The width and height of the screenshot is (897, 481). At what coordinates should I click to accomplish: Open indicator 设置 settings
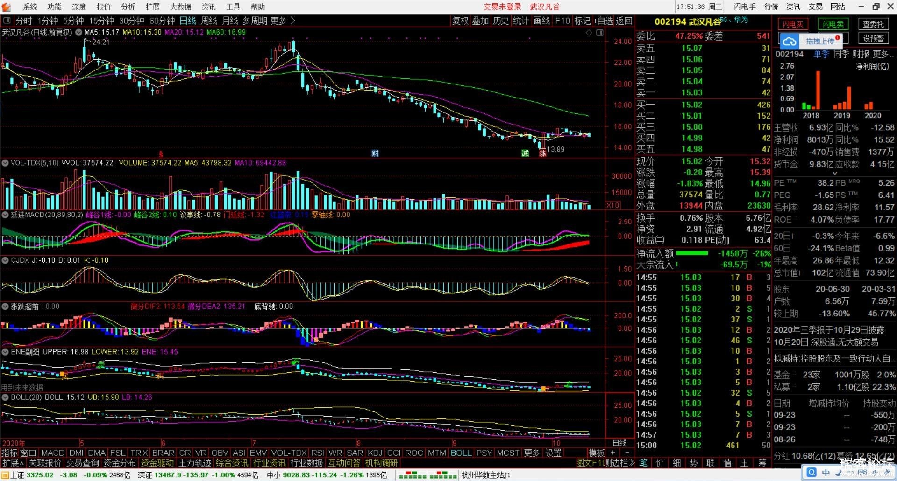[x=553, y=453]
